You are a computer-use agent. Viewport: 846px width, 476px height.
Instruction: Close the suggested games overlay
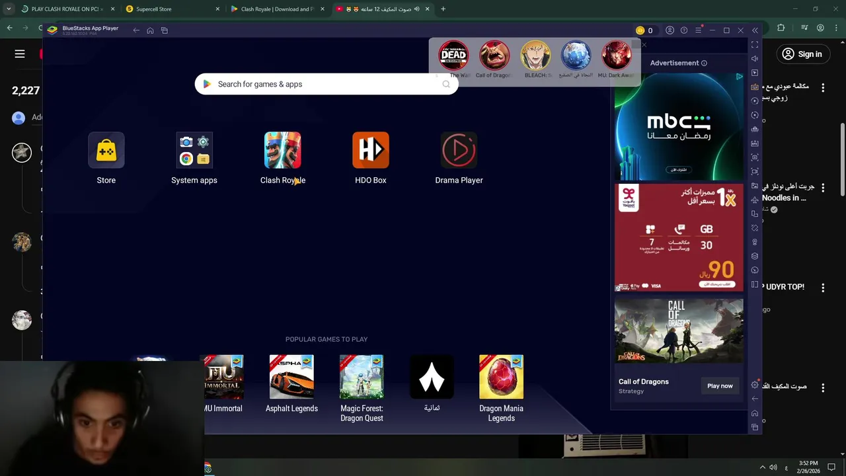point(644,45)
